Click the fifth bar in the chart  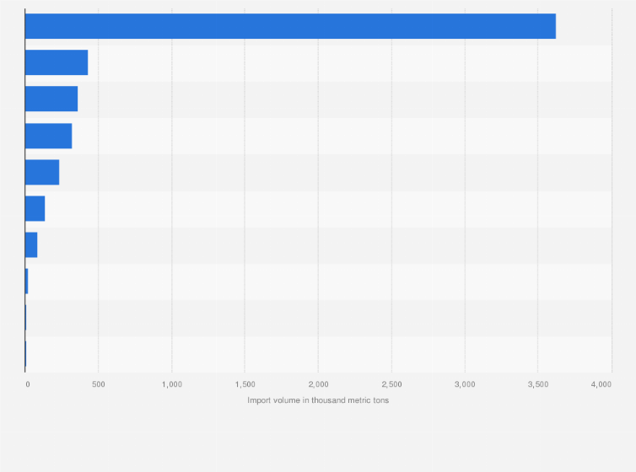coord(42,172)
